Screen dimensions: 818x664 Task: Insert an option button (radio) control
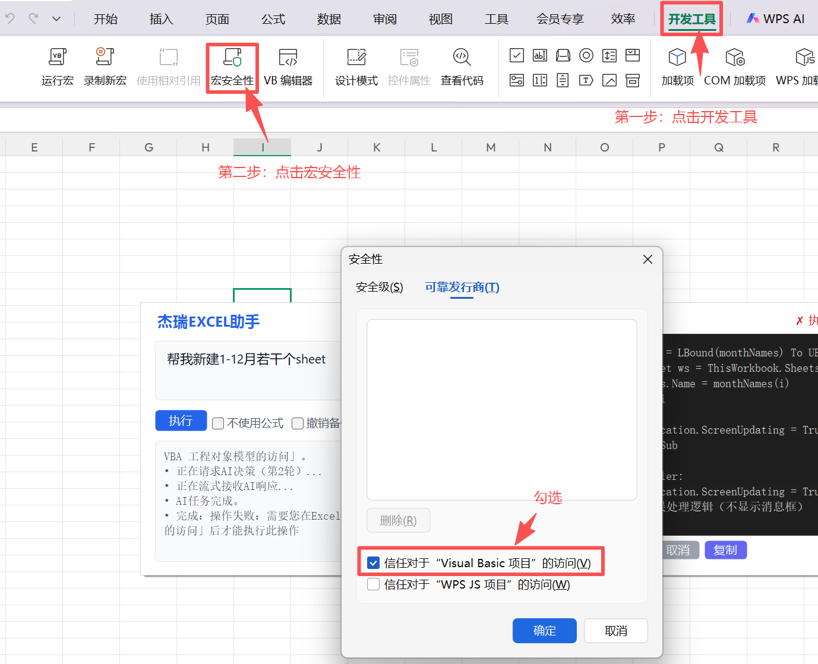[586, 56]
